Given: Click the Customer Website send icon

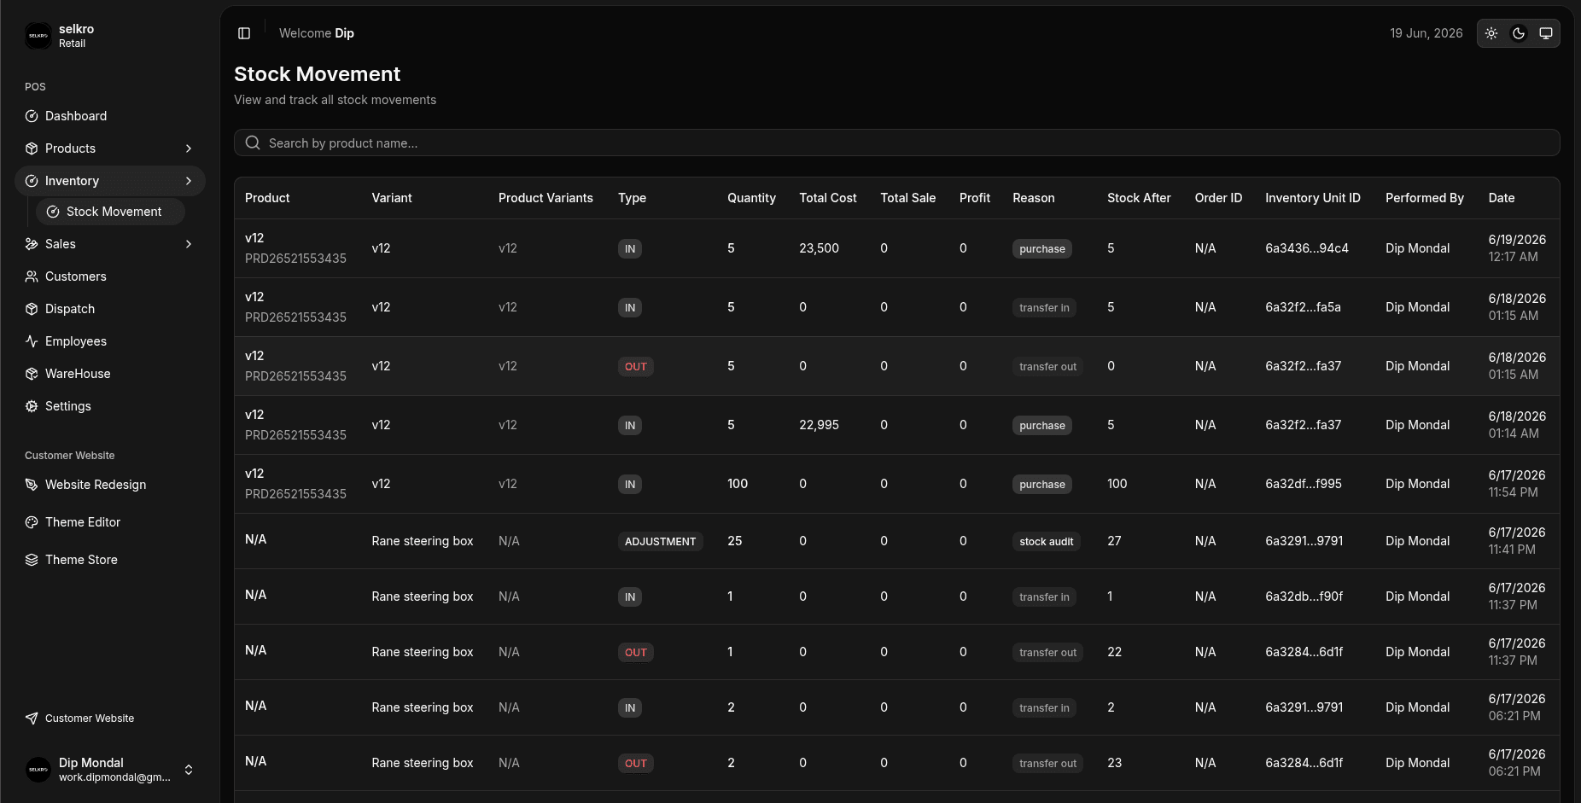Looking at the screenshot, I should pos(32,719).
